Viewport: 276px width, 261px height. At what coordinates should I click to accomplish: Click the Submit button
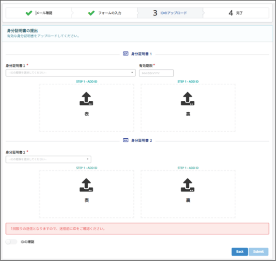[258, 252]
